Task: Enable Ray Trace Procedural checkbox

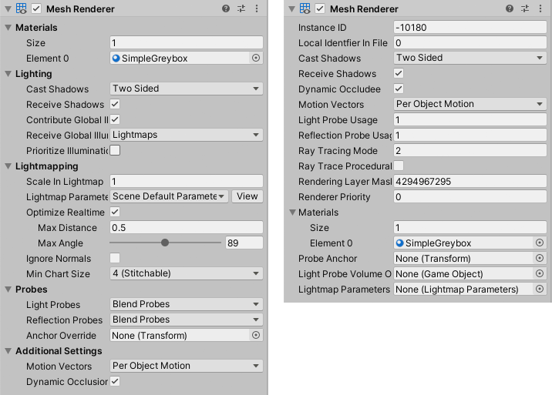Action: click(399, 166)
